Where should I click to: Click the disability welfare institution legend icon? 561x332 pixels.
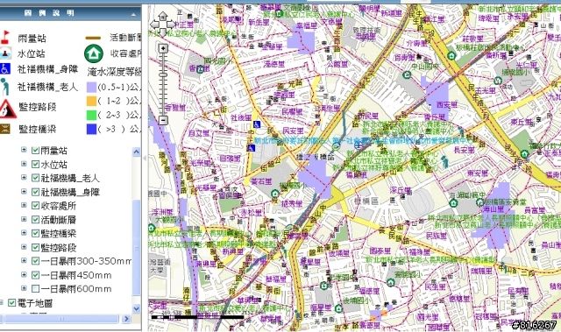coord(4,68)
